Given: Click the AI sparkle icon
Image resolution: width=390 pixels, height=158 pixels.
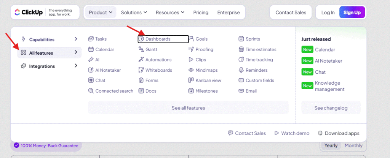Looking at the screenshot, I should pyautogui.click(x=91, y=60).
